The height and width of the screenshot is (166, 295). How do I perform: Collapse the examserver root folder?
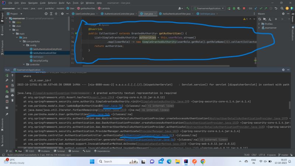pos(7,18)
